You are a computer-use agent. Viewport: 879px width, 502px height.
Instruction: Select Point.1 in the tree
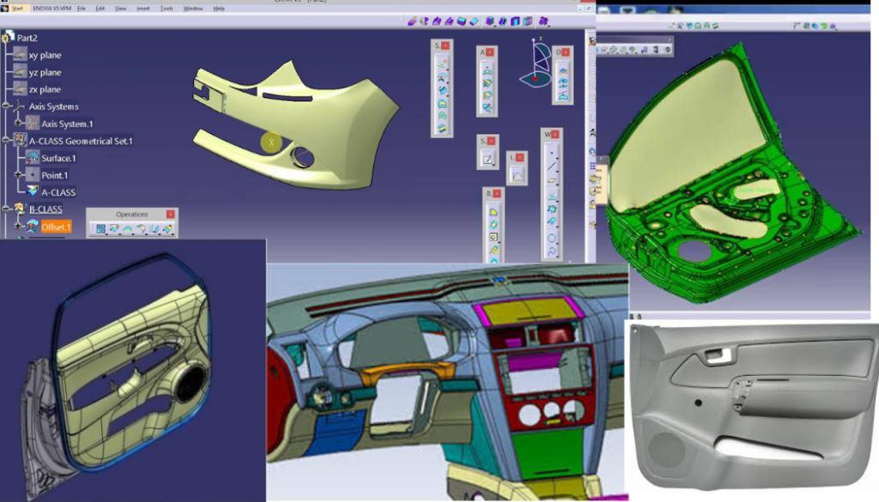point(54,175)
